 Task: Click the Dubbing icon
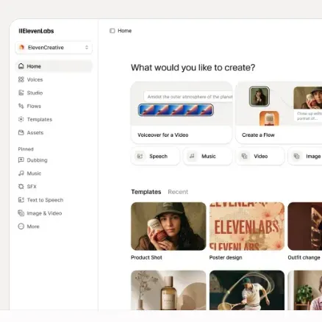click(x=21, y=160)
